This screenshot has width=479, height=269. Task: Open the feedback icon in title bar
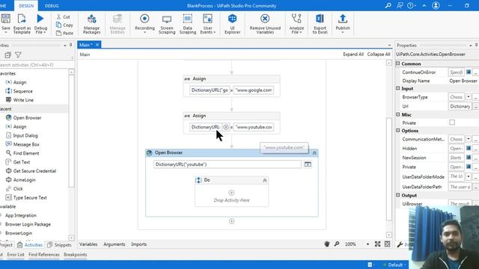[x=400, y=5]
